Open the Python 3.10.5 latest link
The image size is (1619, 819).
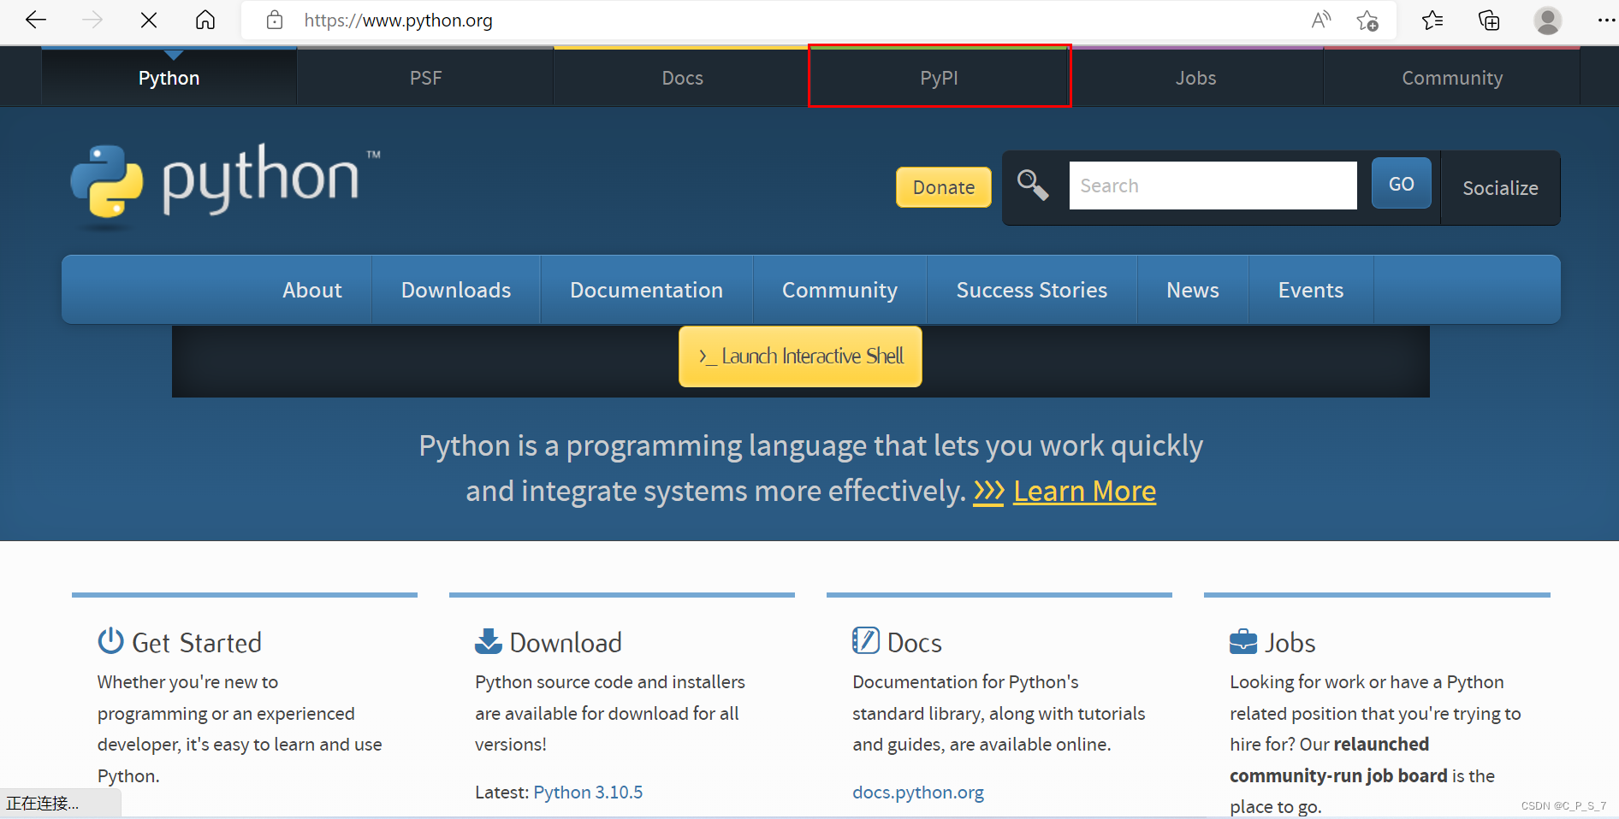tap(588, 792)
